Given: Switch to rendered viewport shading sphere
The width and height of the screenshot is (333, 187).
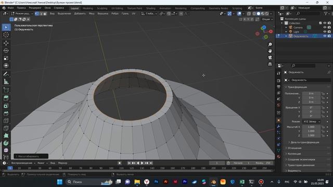Looking at the screenshot, I should pos(267,14).
